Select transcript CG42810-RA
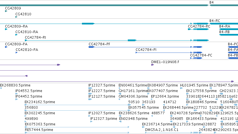Viewport: 238px width, 134px height. (x=27, y=32)
